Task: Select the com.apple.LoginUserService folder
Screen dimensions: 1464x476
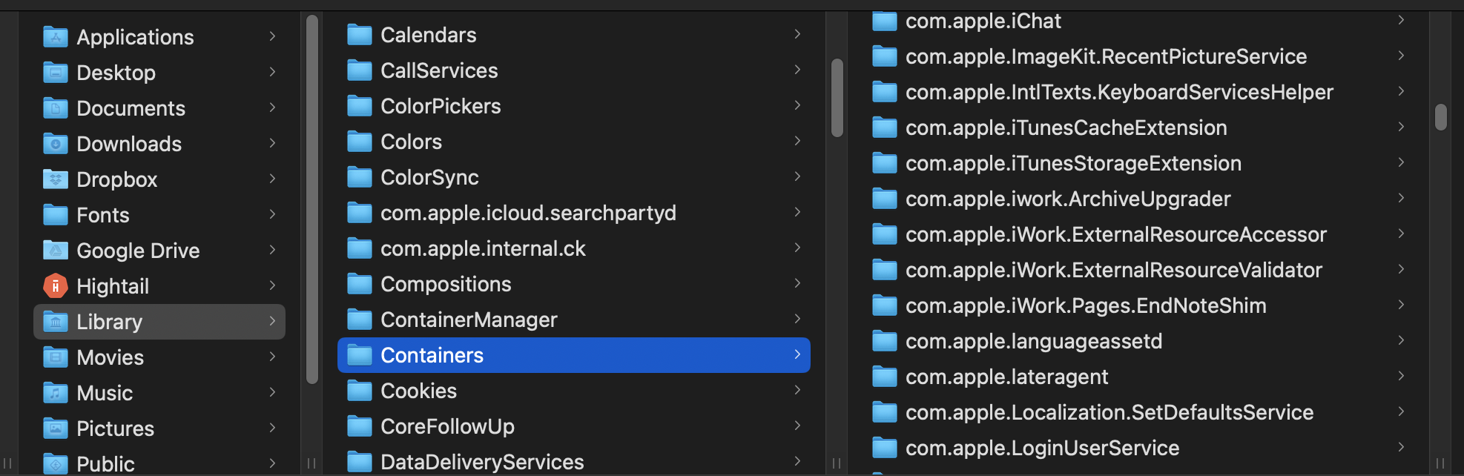Action: 1042,448
